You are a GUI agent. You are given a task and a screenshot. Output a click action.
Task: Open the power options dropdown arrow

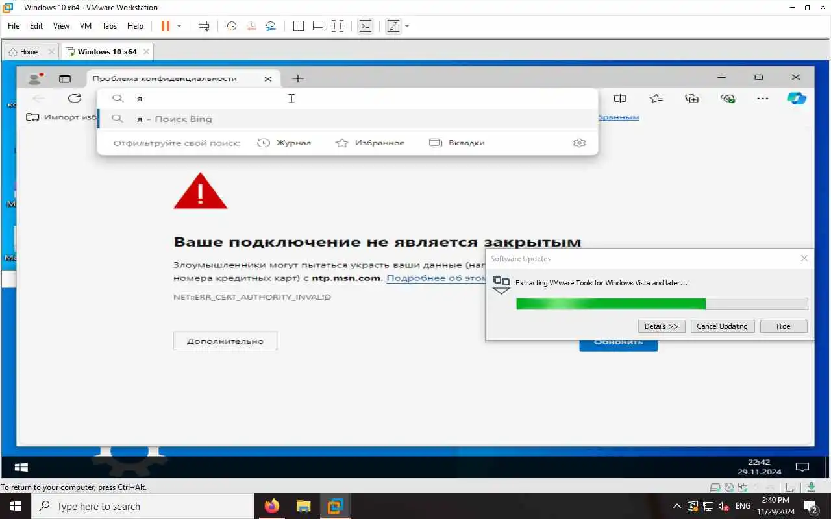point(179,26)
